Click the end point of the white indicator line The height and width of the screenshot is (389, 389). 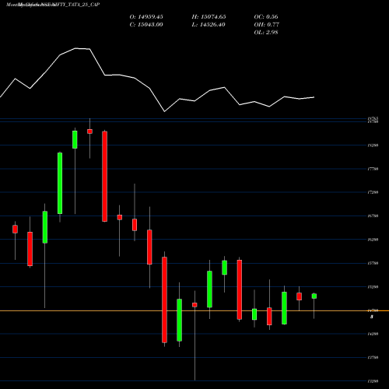coord(314,97)
